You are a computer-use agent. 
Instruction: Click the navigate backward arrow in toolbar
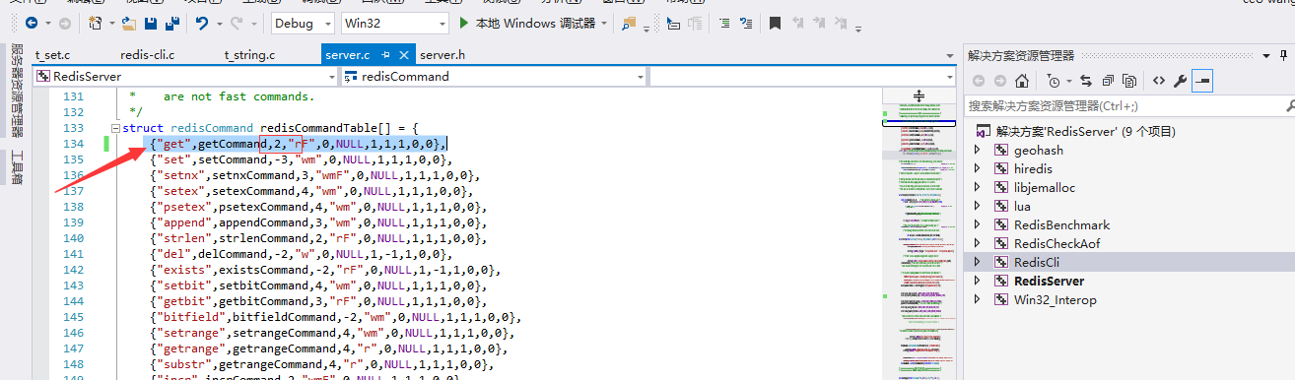point(32,23)
